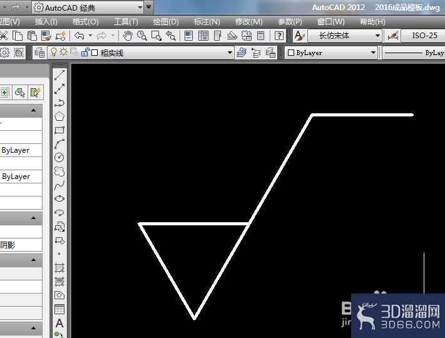The height and width of the screenshot is (338, 445).
Task: Select the Polyline tool
Action: 59,103
